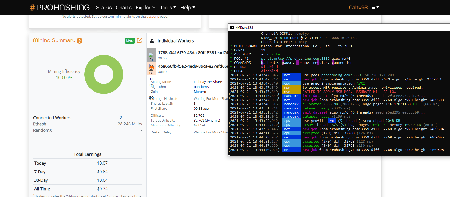Click the Total Earnings header
Viewport: 450px width, 197px height.
87,154
